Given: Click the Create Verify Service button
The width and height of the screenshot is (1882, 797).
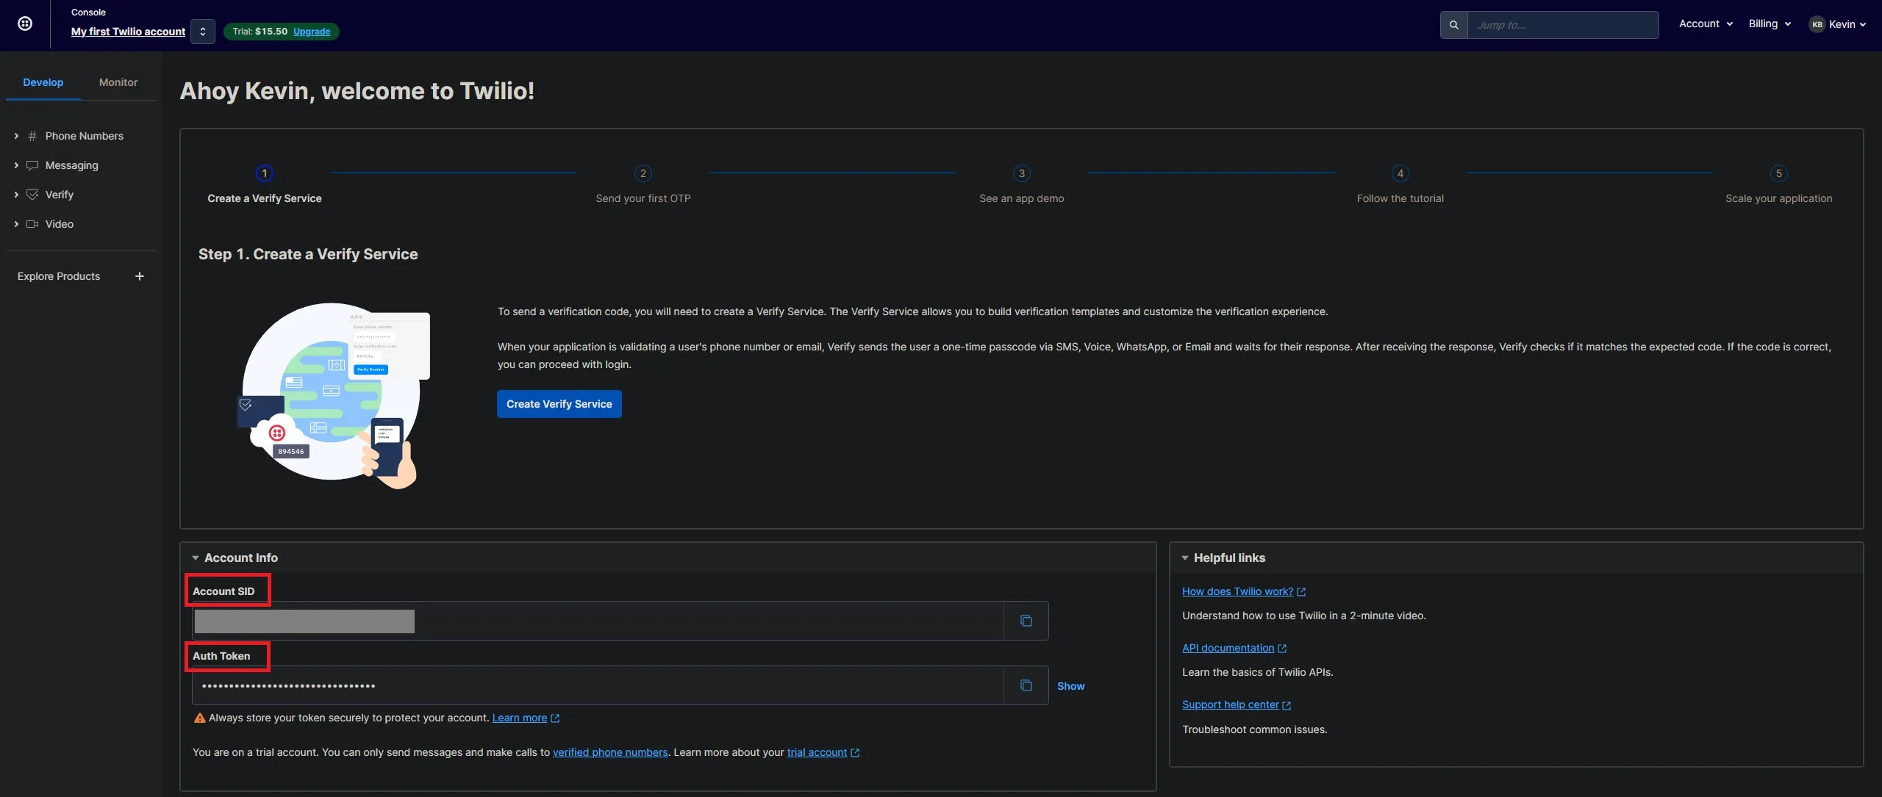Looking at the screenshot, I should pos(559,404).
